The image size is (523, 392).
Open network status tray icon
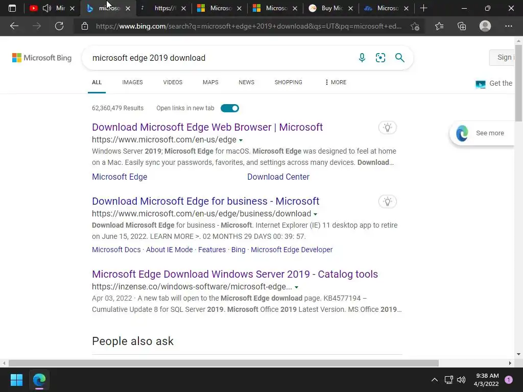448,380
